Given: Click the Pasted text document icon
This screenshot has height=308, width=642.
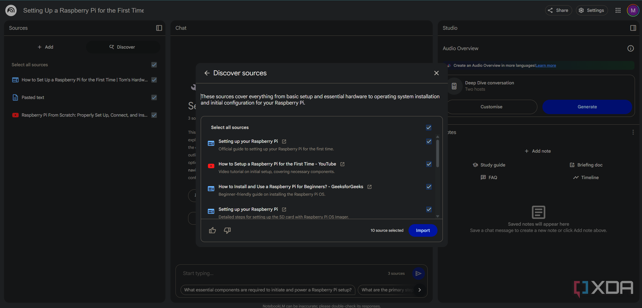Looking at the screenshot, I should point(15,97).
